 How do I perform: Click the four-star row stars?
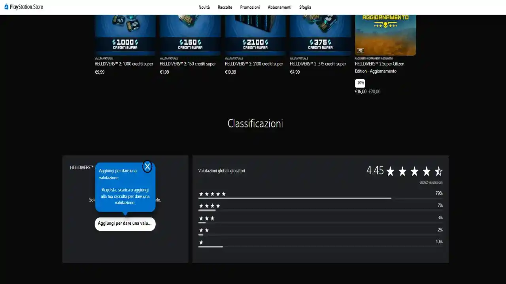(x=210, y=206)
